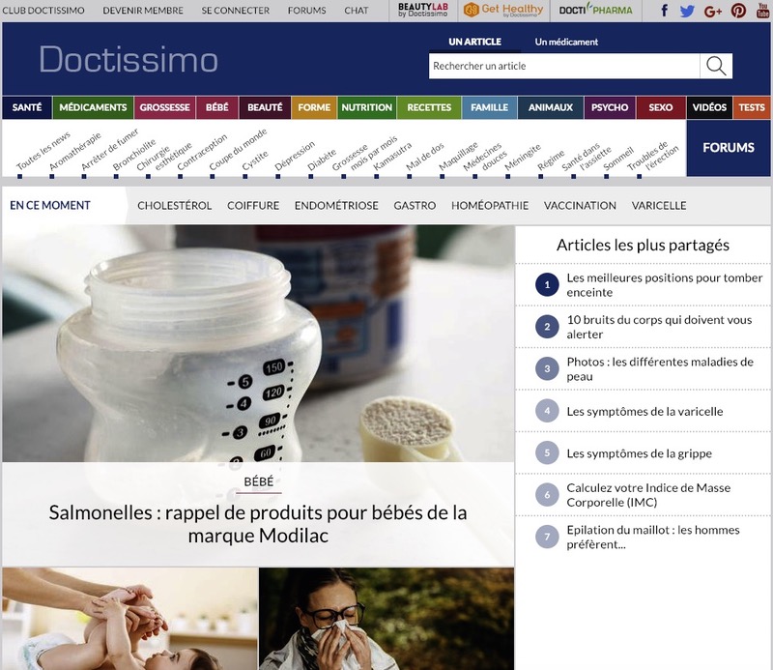Select the Contraception topic
This screenshot has height=670, width=773.
tap(202, 152)
